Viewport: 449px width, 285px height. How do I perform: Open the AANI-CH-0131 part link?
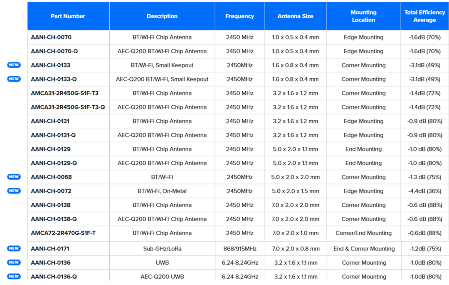click(x=50, y=121)
